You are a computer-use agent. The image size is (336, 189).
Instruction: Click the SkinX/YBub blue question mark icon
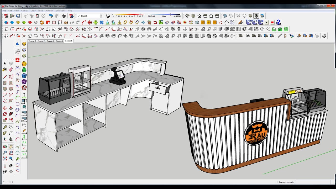point(279,23)
